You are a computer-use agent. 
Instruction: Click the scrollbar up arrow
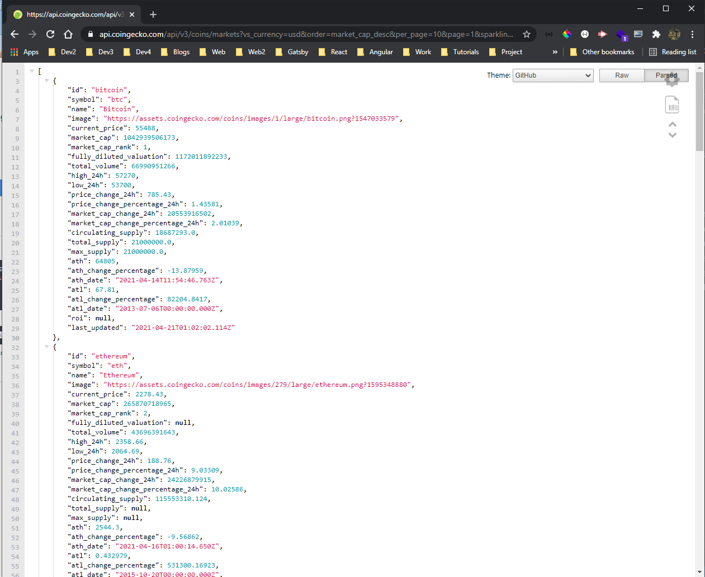pyautogui.click(x=700, y=67)
